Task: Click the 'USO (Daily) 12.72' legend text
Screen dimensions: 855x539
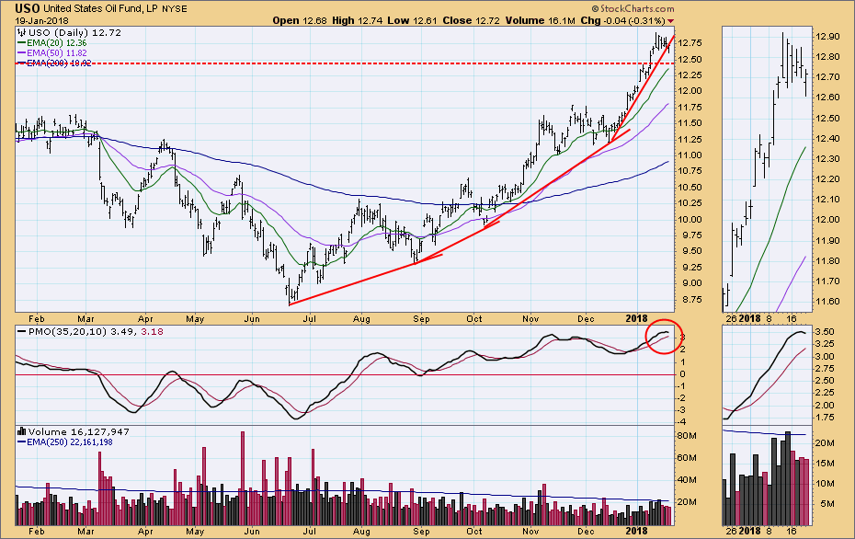Action: pos(75,33)
